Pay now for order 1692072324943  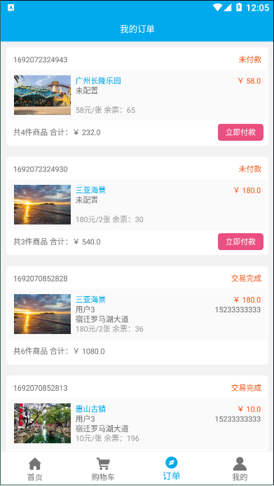240,132
